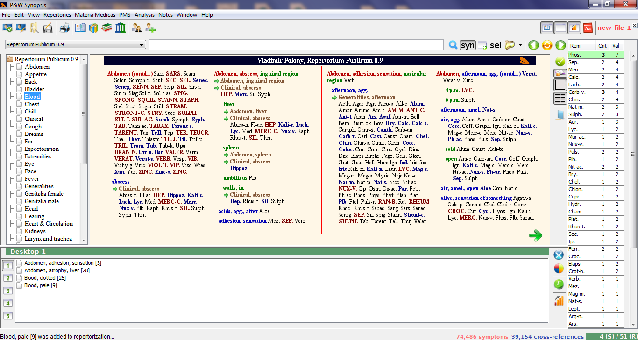Select Blood chapter in repertory tree
Screen dimensions: 638x340
(x=32, y=96)
